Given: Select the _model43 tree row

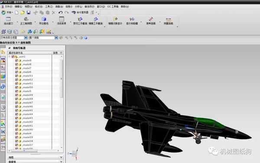Looking at the screenshot, I should (30, 118).
